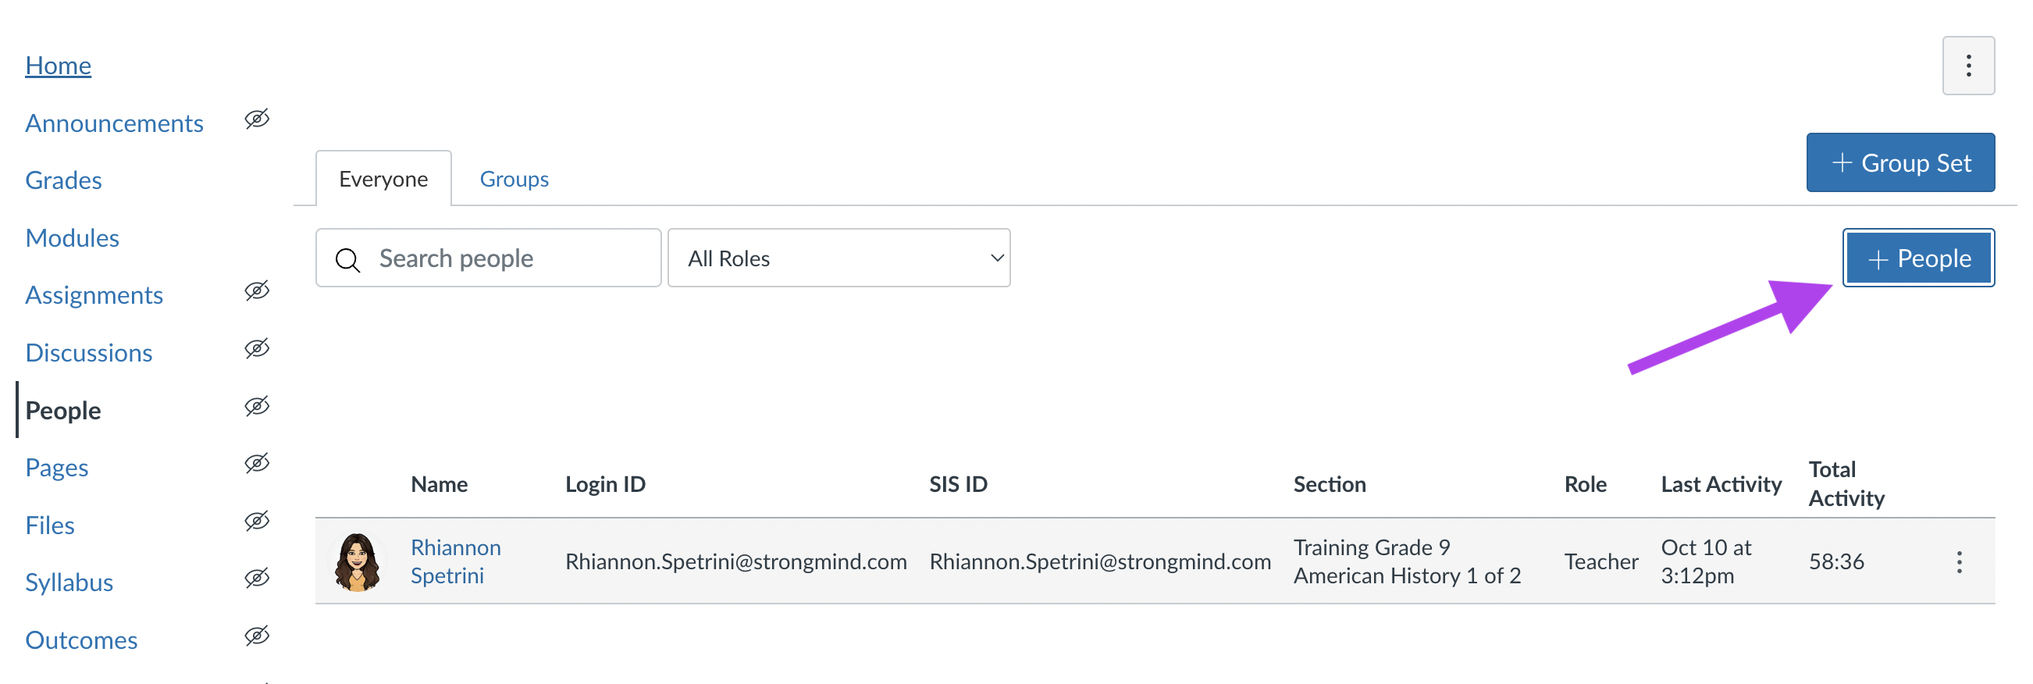Screen dimensions: 2033x684
Task: Focus the Search people input field
Action: pyautogui.click(x=489, y=258)
